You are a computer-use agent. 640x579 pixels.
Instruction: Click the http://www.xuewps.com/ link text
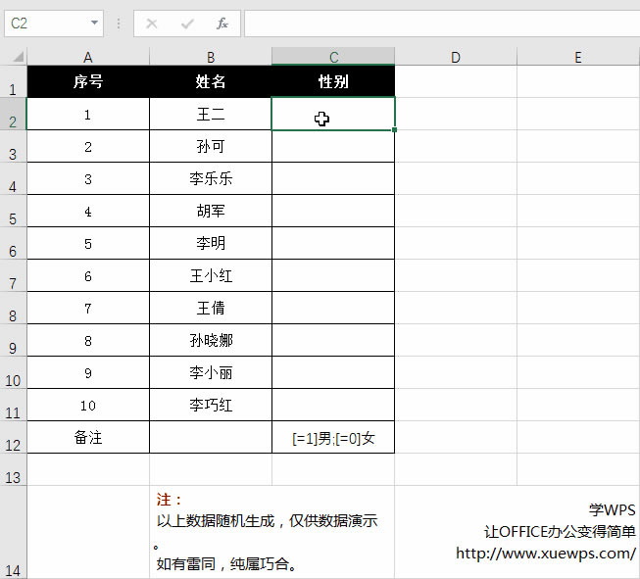545,554
